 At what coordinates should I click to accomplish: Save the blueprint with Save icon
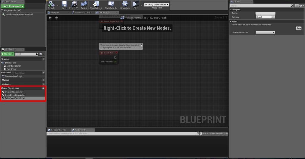click(x=64, y=5)
